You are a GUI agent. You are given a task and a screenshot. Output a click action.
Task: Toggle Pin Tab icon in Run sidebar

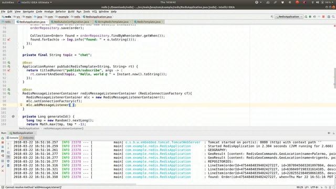point(3,166)
